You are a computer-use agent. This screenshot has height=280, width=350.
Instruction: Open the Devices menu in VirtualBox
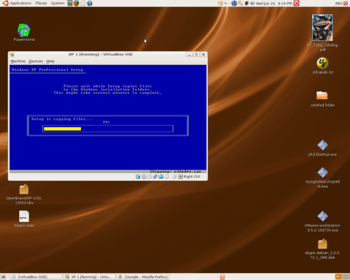click(x=36, y=61)
